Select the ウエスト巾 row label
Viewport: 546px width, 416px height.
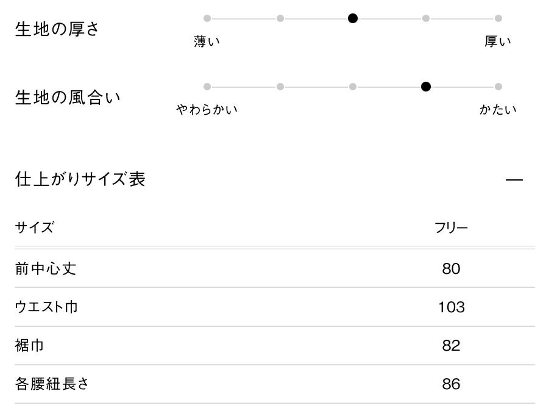(x=46, y=307)
